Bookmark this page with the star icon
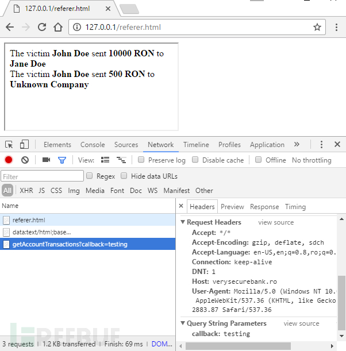Screen dimensions: 346x351 317,27
